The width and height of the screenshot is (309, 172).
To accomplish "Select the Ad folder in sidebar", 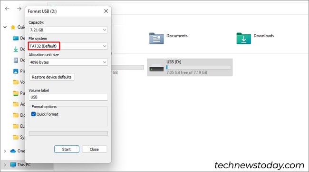I will click(x=16, y=104).
